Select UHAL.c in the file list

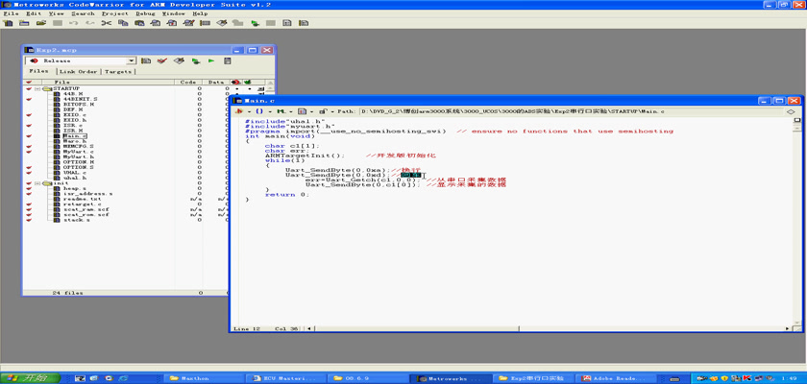(x=75, y=173)
